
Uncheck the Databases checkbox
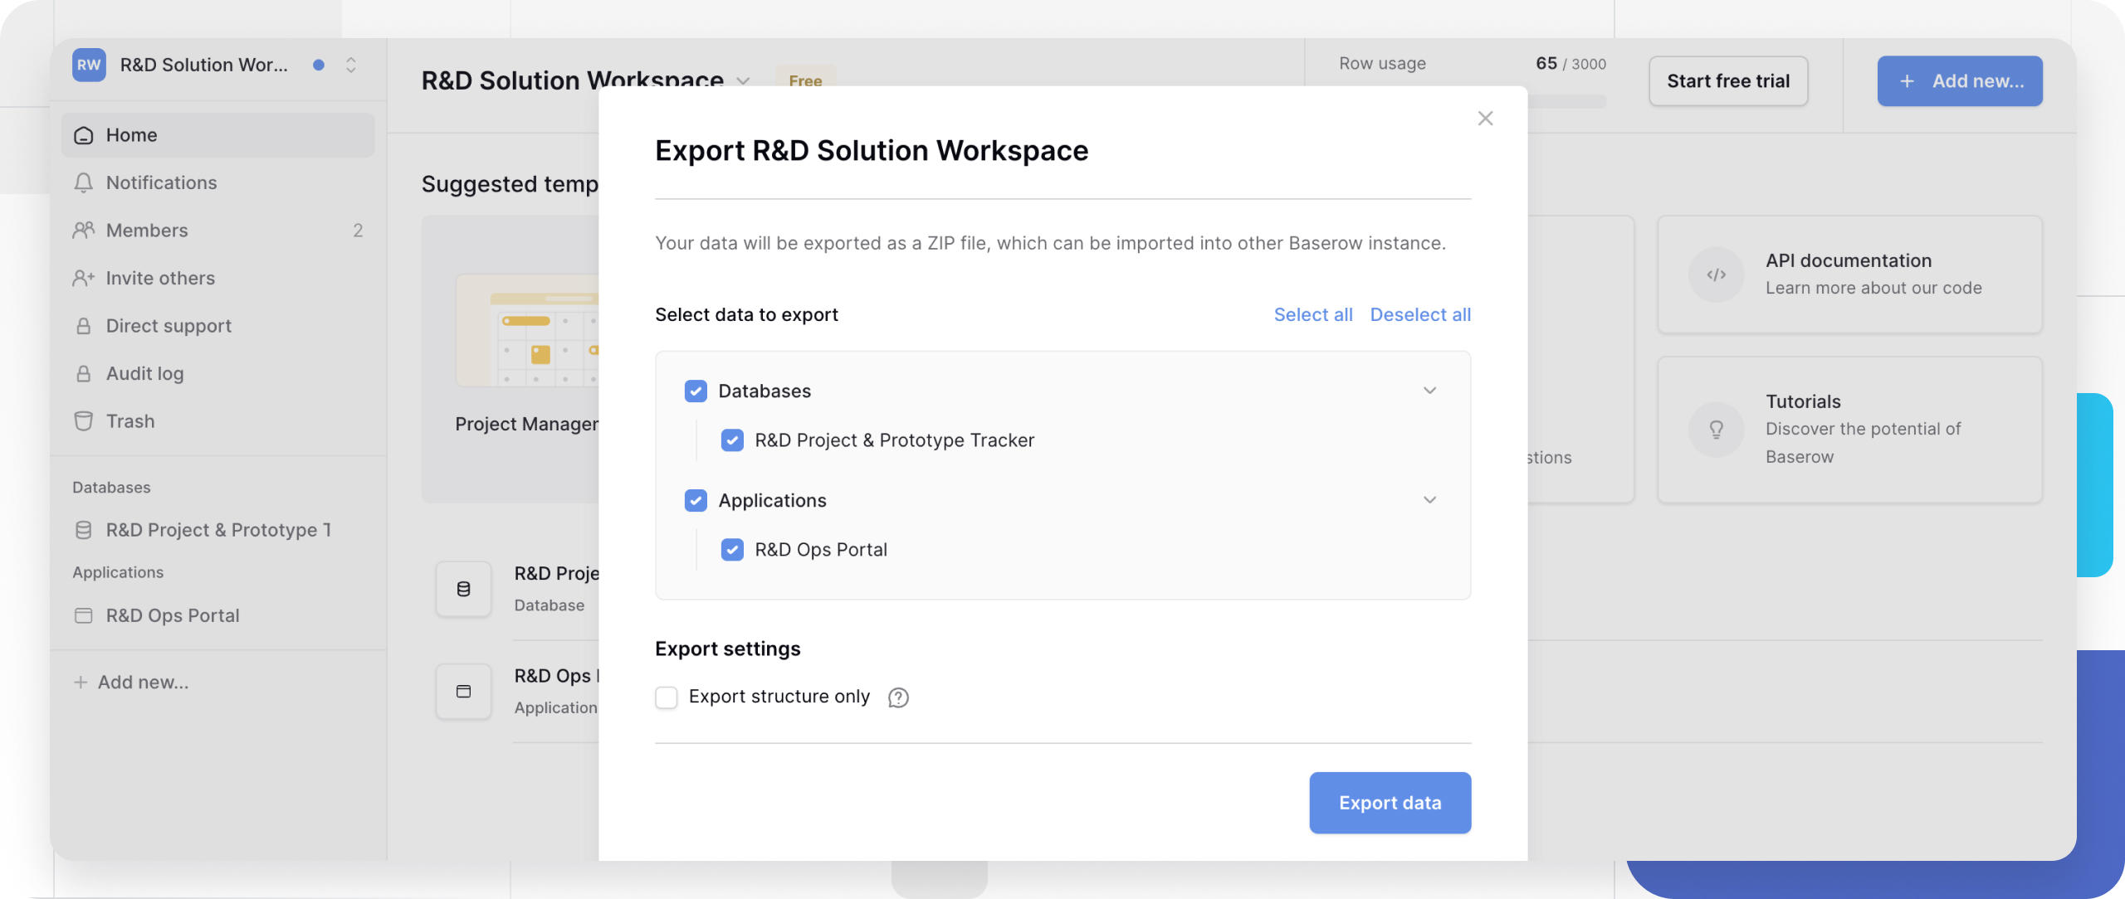click(x=696, y=391)
